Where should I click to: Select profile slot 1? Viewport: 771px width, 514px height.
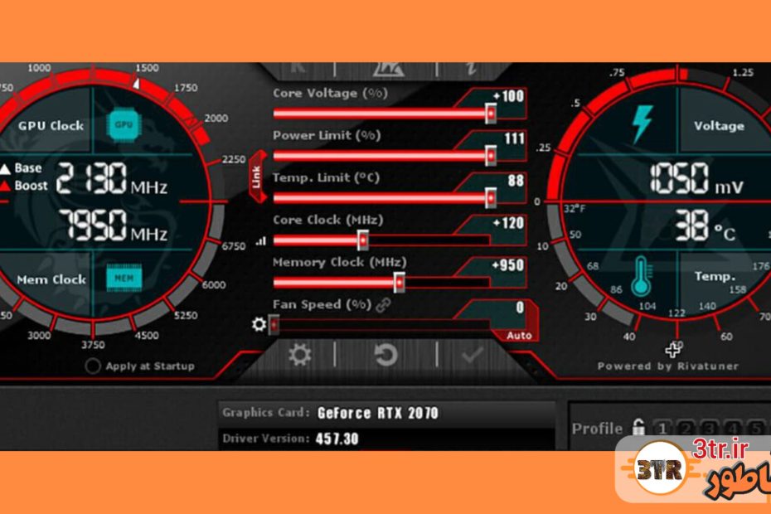662,429
